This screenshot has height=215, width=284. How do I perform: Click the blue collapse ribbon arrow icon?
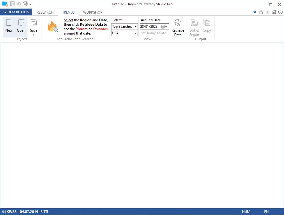click(x=254, y=12)
